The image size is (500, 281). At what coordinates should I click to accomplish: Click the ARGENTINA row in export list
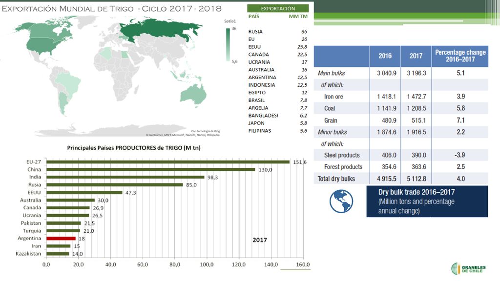pyautogui.click(x=278, y=78)
